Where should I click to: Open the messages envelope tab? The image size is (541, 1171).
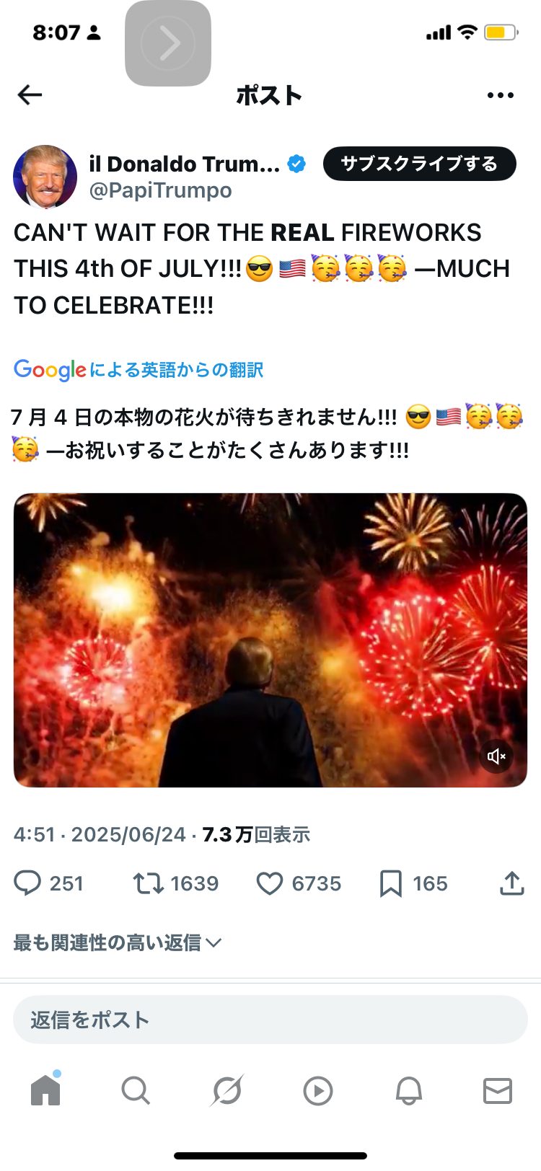tap(498, 1091)
